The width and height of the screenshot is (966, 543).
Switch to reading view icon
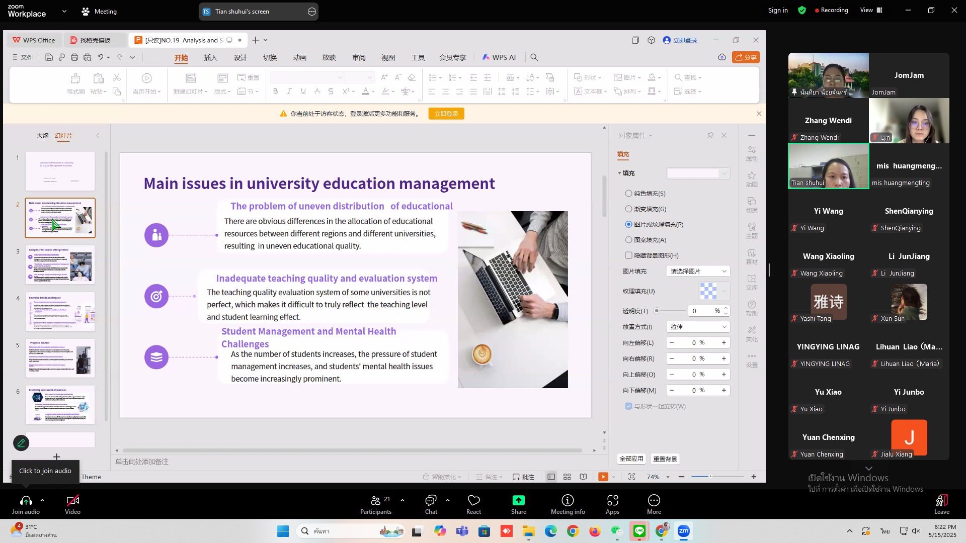[x=583, y=477]
